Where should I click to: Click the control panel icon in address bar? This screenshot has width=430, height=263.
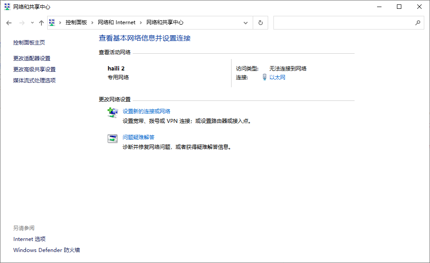pyautogui.click(x=52, y=22)
